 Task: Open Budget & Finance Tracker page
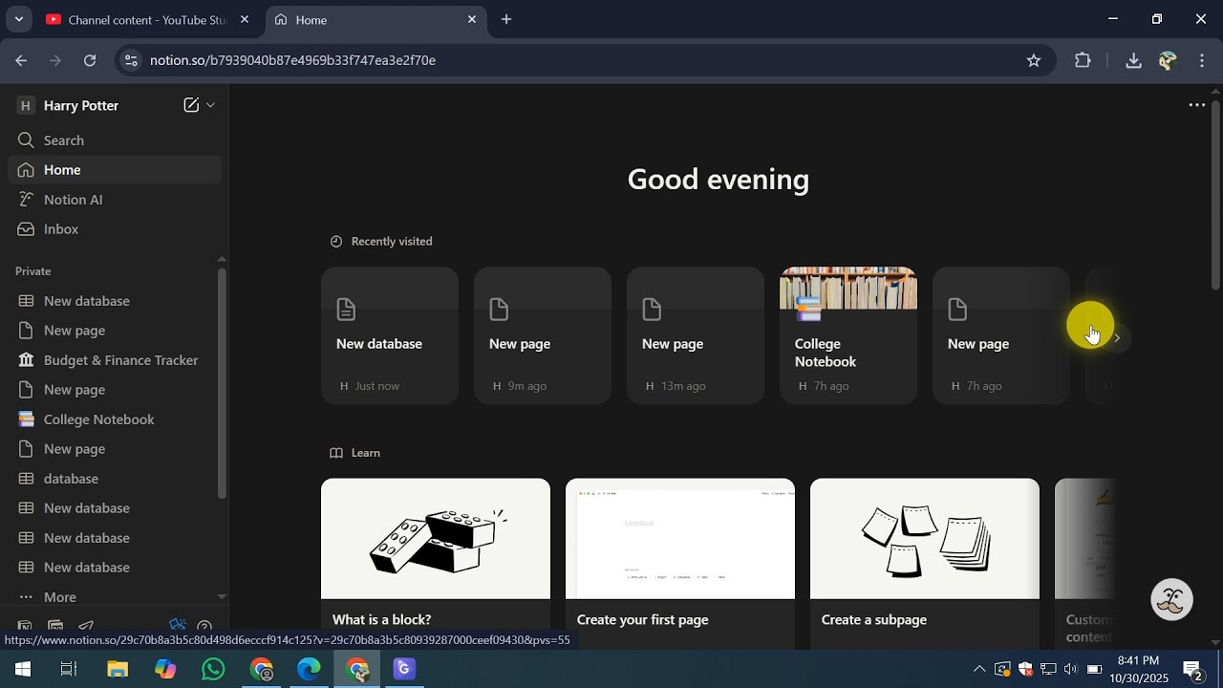tap(115, 360)
